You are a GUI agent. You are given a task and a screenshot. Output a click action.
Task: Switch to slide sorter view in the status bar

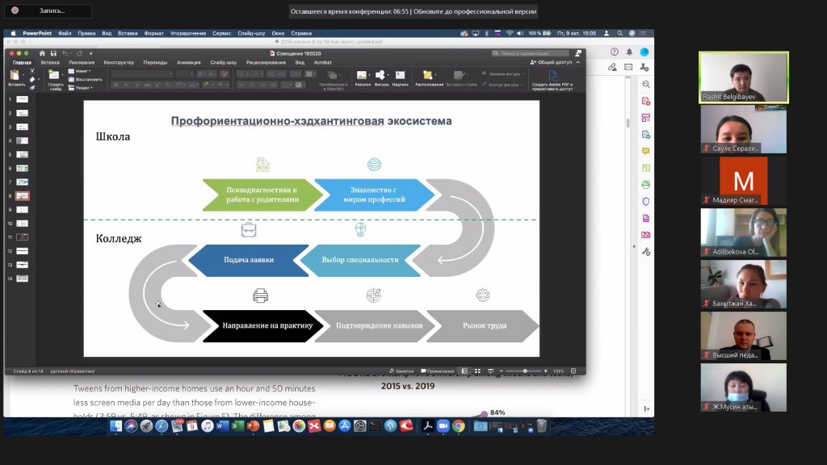(x=477, y=371)
